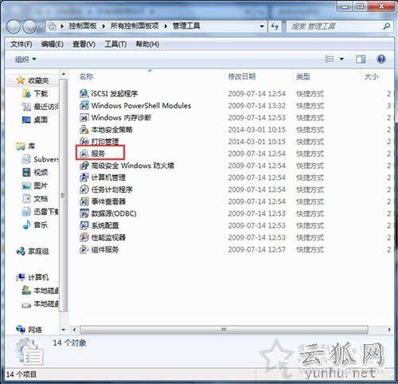Select the 组件服务 icon

click(x=84, y=249)
